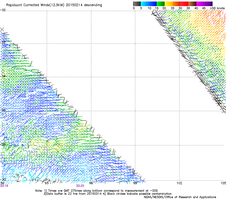Click the latitude label '-20'

tap(3, 10)
